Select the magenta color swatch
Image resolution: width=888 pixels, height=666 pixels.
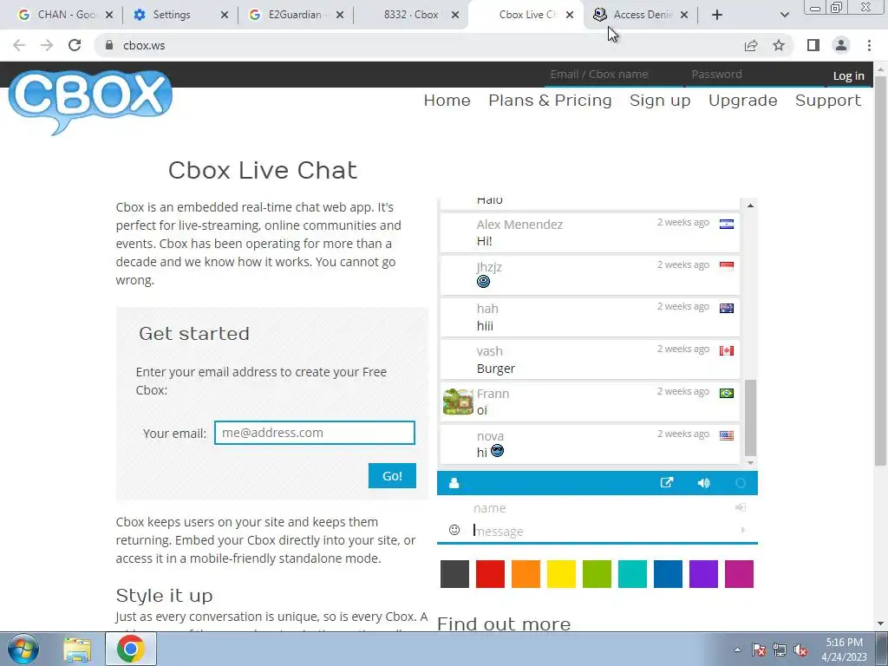739,574
